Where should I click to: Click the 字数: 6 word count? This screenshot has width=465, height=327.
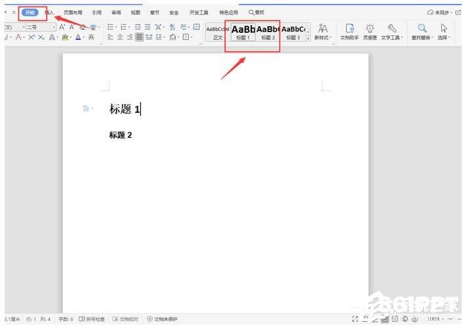(x=66, y=319)
